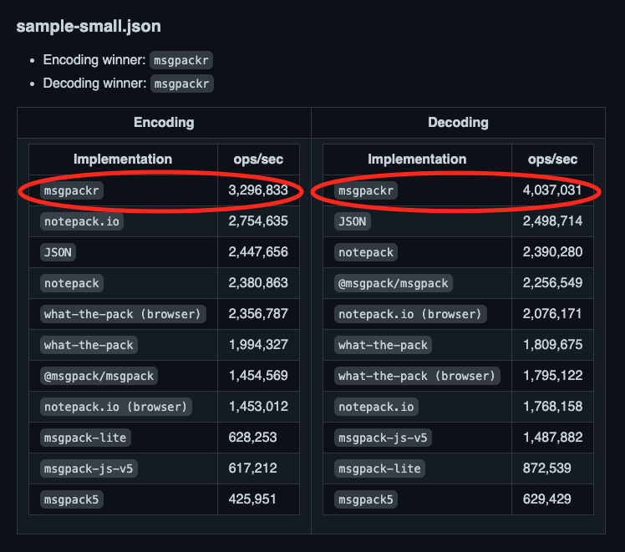
Task: Click msgpackr next to Encoding winner
Action: click(x=181, y=60)
